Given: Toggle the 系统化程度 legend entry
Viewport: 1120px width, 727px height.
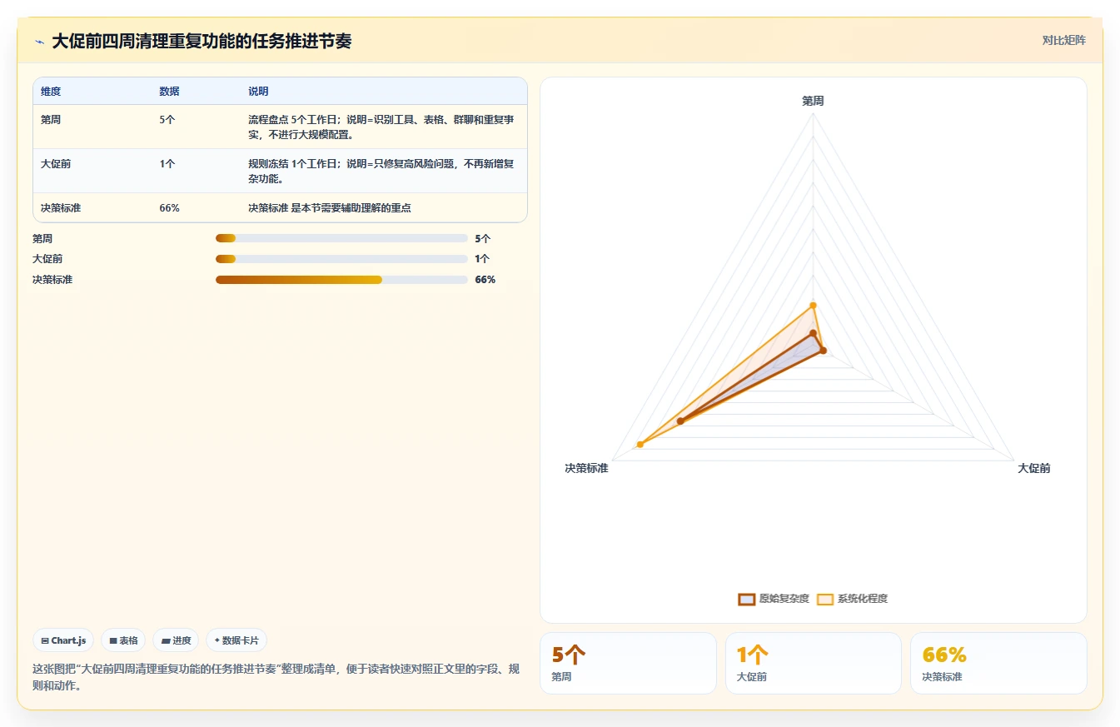Looking at the screenshot, I should 852,599.
